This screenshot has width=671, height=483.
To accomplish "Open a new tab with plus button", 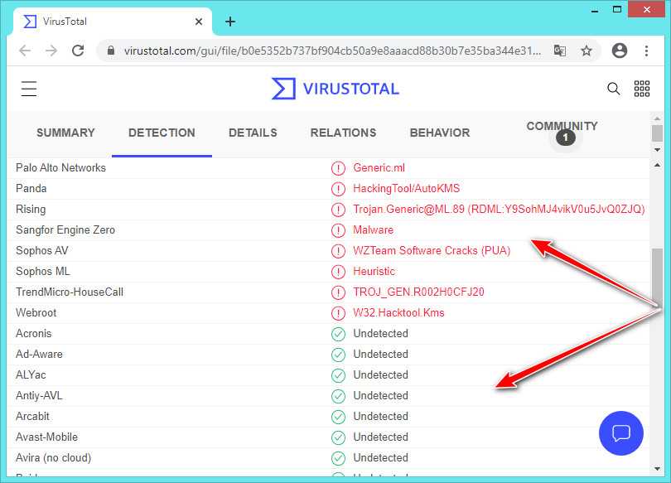I will coord(230,22).
